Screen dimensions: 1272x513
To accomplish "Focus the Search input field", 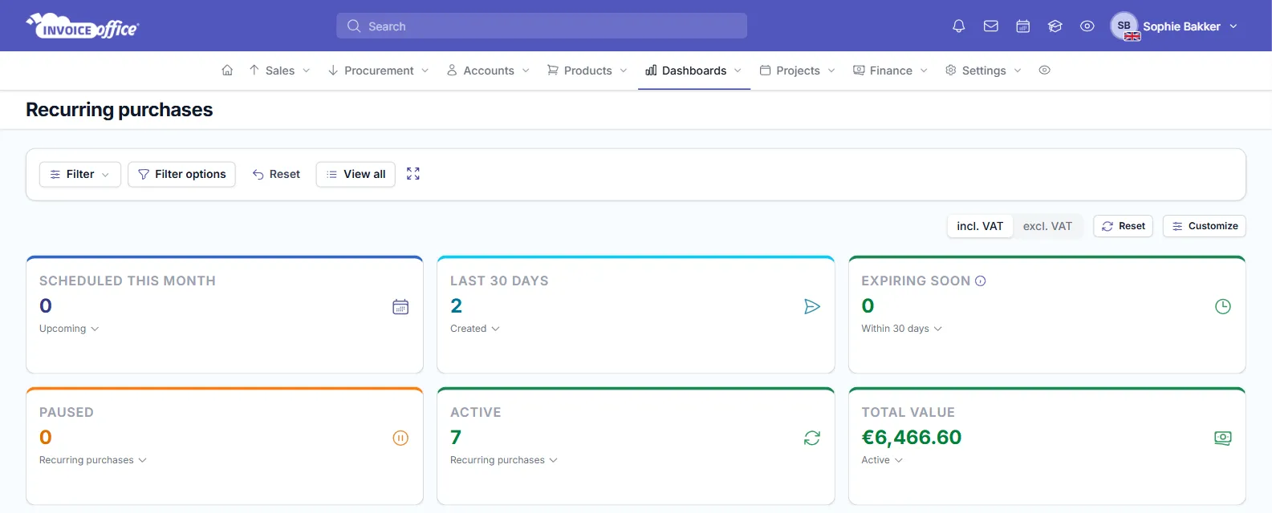I will [542, 26].
